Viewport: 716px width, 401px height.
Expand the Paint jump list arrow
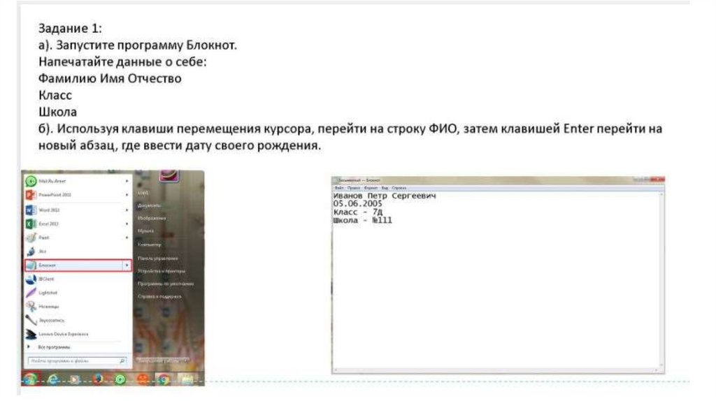(127, 238)
